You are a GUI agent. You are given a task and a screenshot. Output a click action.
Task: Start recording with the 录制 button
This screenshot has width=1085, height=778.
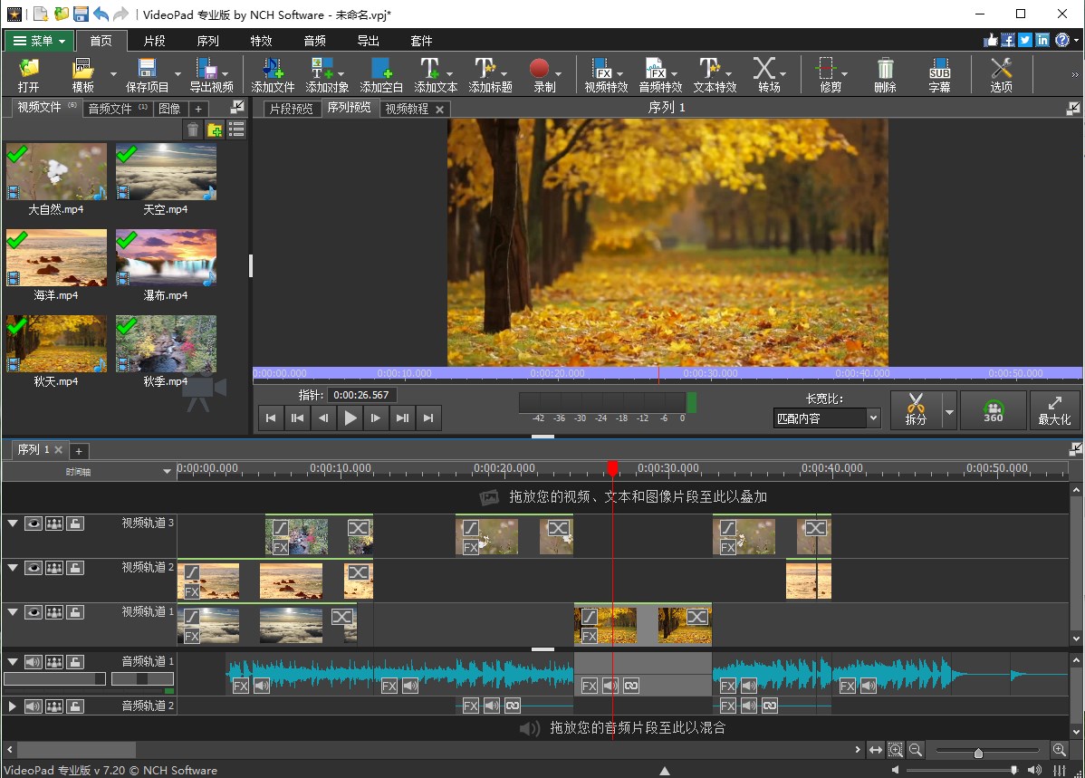point(540,69)
